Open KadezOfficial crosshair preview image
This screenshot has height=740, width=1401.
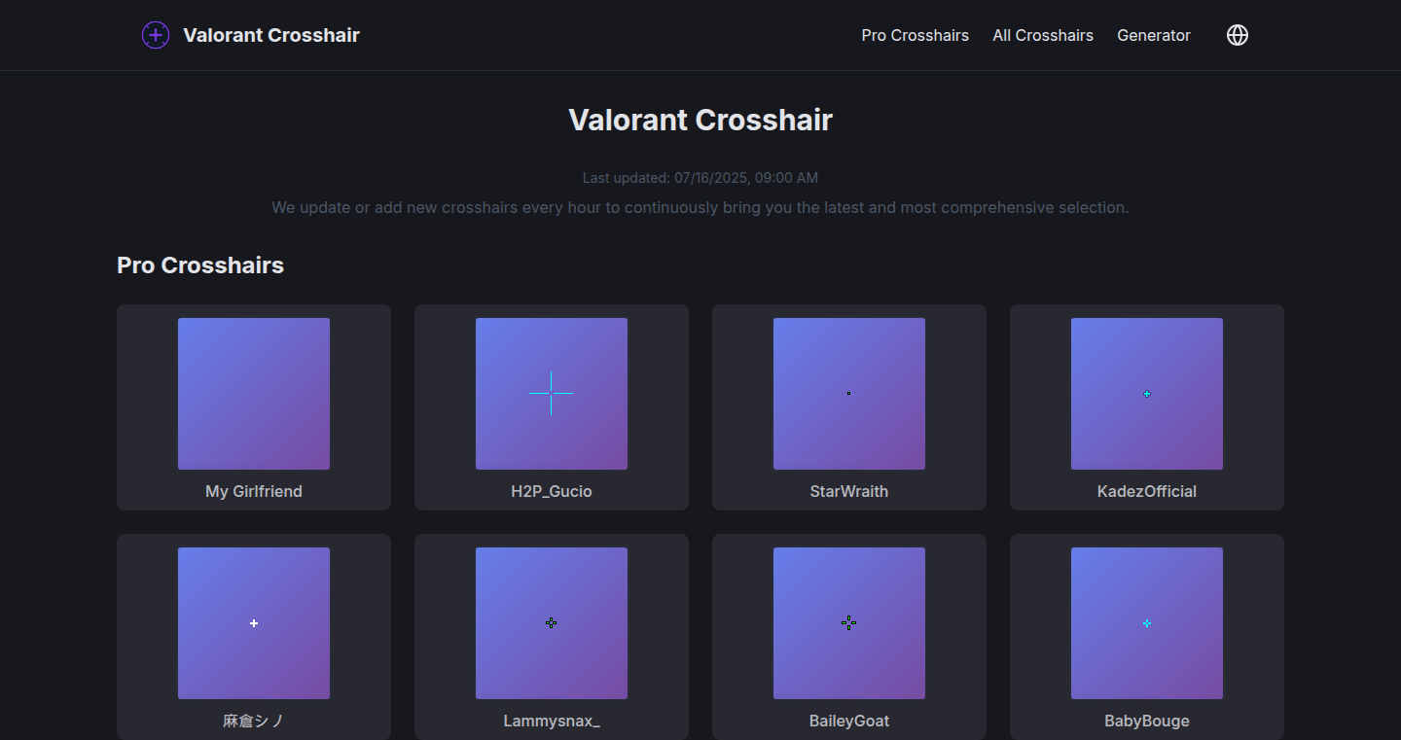(1147, 394)
